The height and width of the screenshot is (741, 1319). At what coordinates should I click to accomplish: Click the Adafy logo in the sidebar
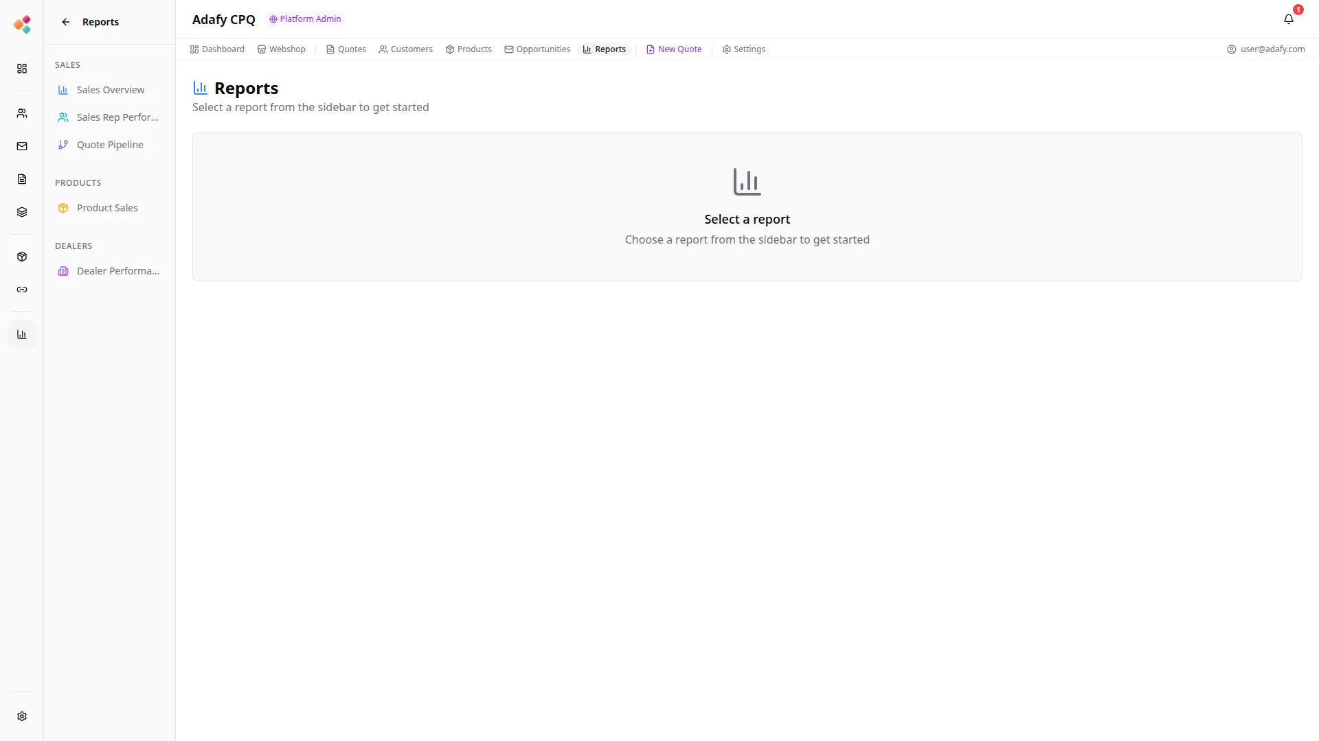pyautogui.click(x=22, y=25)
